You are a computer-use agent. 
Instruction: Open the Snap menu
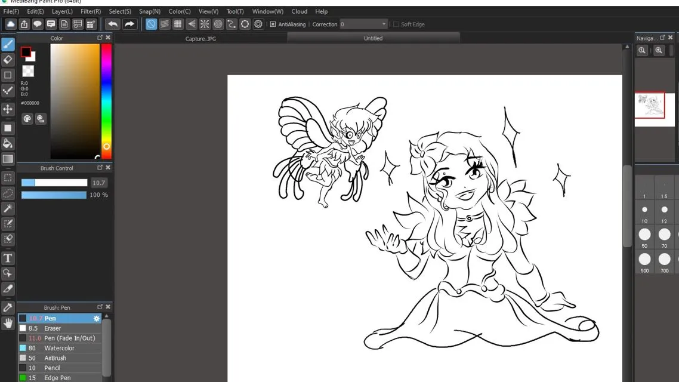click(149, 11)
